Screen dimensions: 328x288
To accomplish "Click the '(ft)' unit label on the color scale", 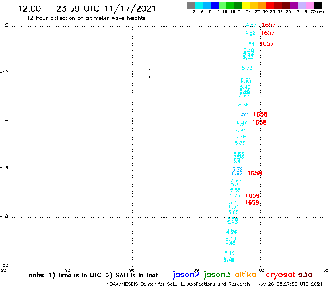I will (320, 12).
